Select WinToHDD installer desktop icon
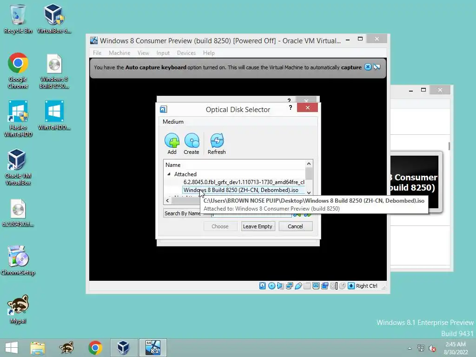Viewport: 476px width, 357px height. 54,116
